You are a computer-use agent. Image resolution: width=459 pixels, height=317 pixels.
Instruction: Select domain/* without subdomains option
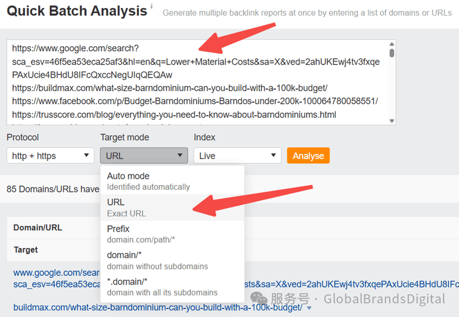click(x=172, y=260)
